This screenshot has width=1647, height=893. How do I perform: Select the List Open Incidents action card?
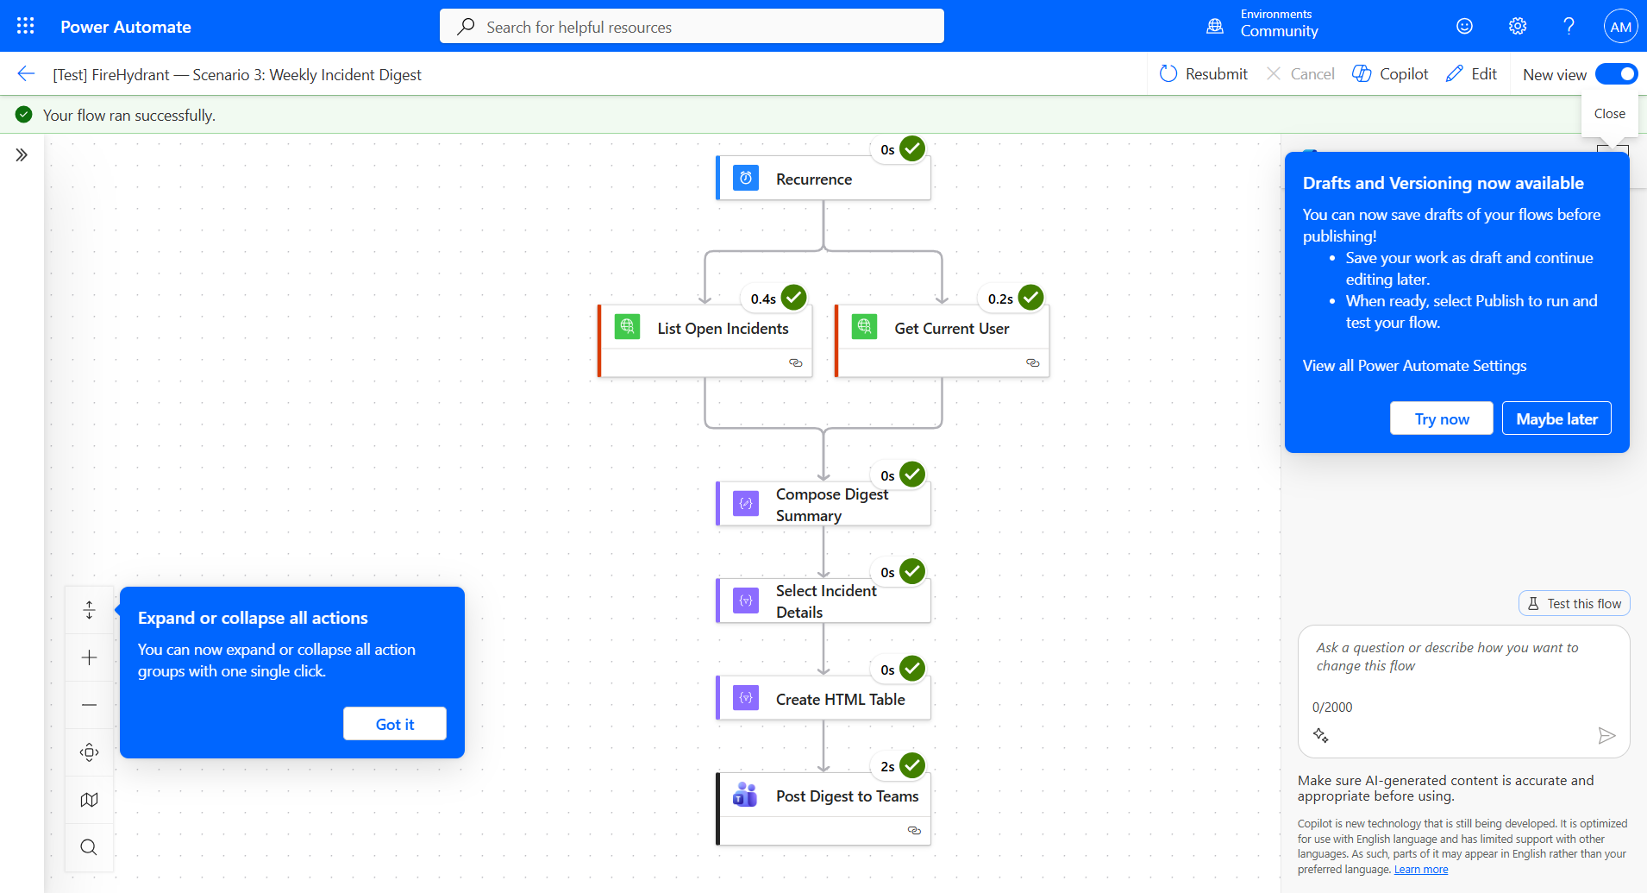705,341
